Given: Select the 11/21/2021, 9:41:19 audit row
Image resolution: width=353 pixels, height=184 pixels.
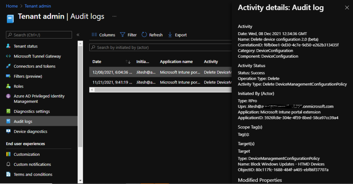Looking at the screenshot, I should pos(161,82).
